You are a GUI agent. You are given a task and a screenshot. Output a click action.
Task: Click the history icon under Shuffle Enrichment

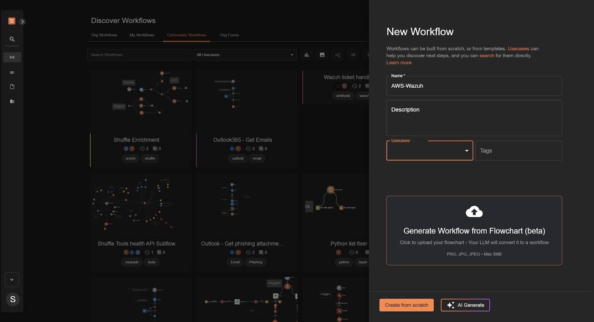(142, 149)
